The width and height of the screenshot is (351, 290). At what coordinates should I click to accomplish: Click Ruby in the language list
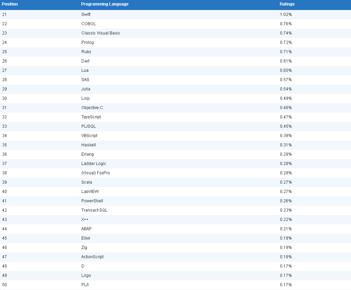(x=86, y=52)
